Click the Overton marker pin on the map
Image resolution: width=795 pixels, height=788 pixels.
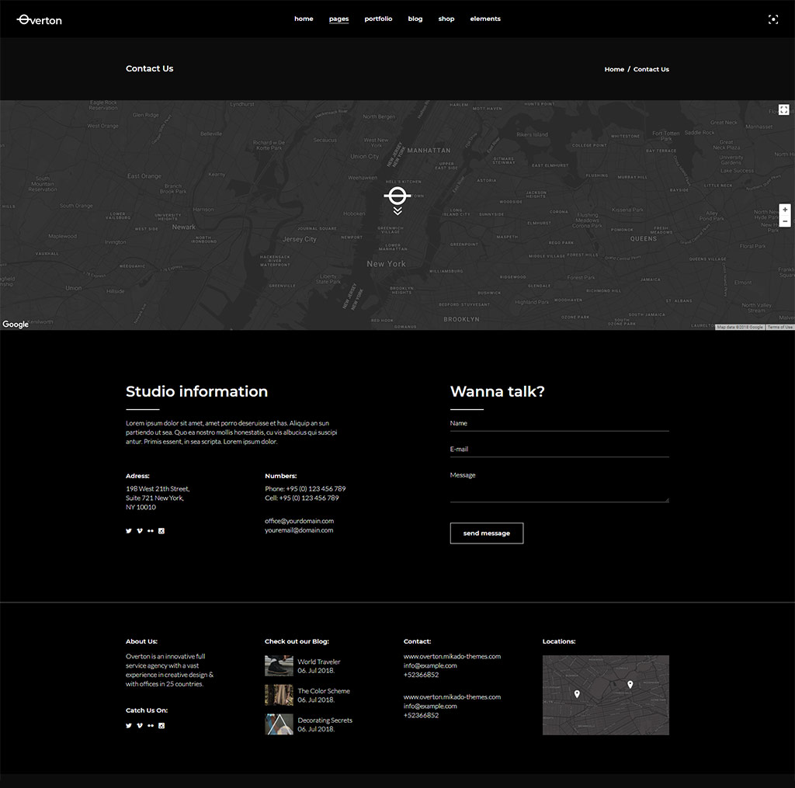click(397, 197)
